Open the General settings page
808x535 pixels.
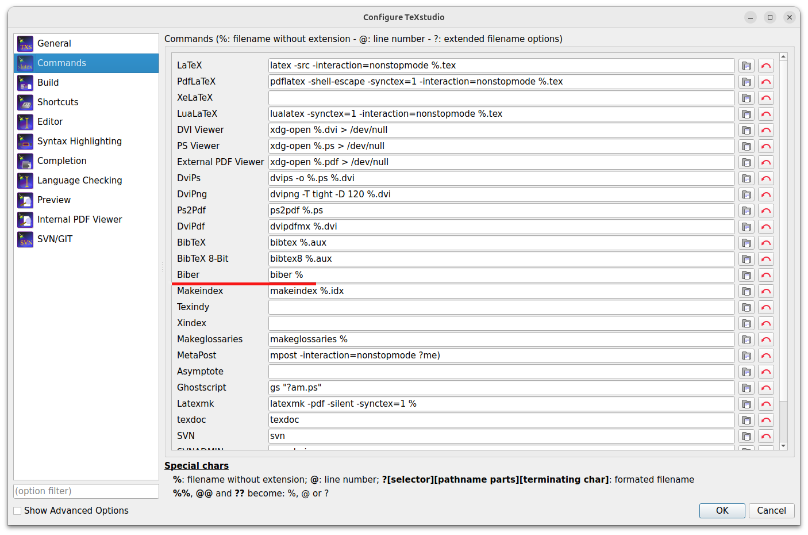point(86,44)
